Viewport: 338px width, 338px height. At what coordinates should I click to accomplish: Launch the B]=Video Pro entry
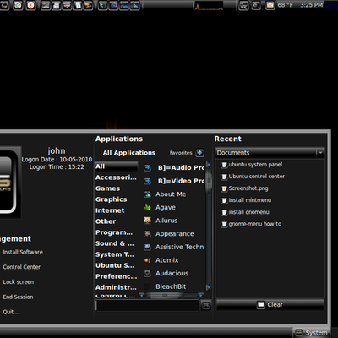point(173,181)
